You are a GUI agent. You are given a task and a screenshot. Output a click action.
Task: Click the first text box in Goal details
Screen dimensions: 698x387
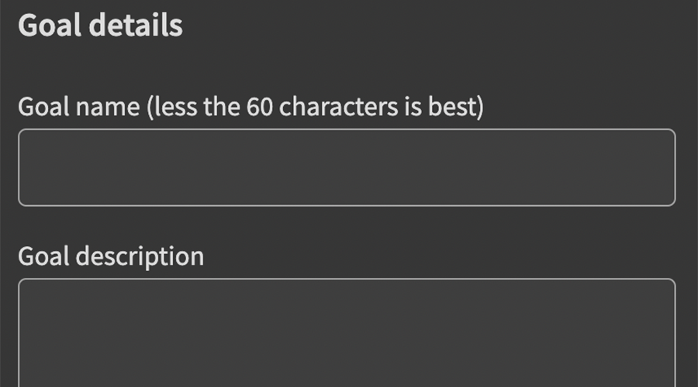coord(347,167)
